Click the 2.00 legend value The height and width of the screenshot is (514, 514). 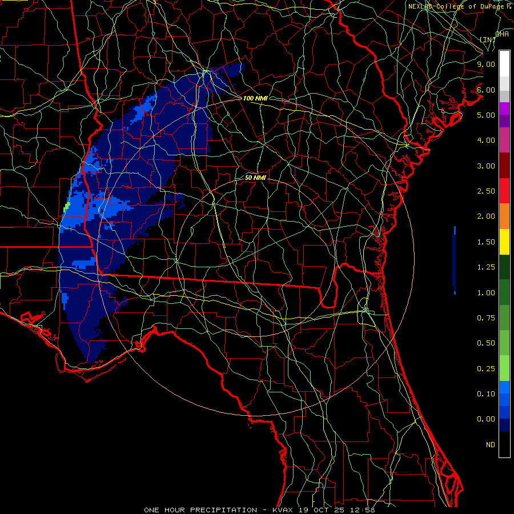pos(486,216)
